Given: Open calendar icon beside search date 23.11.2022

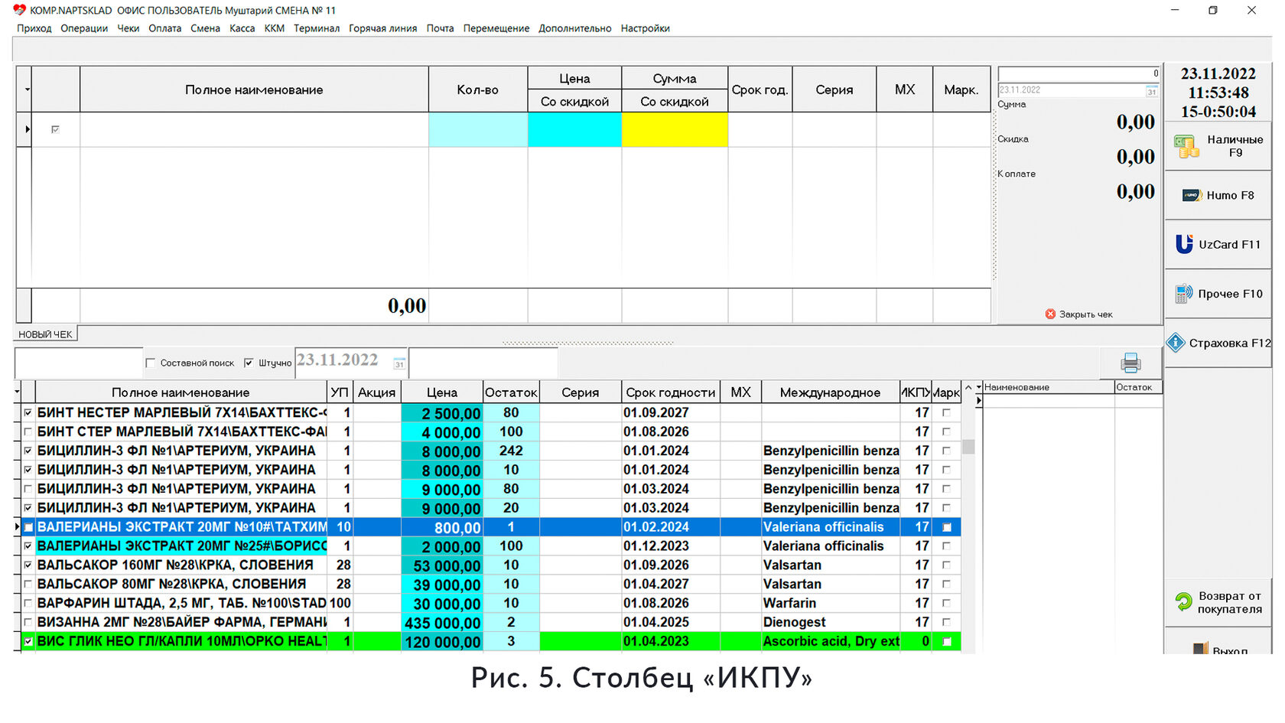Looking at the screenshot, I should pos(399,363).
